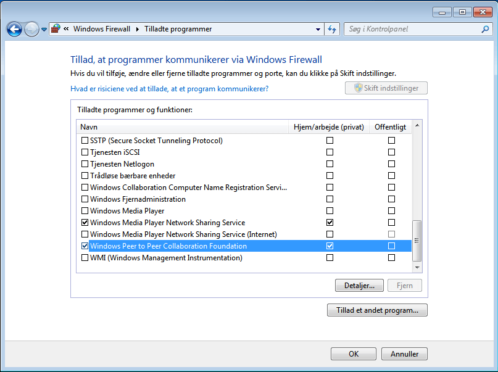Viewport: 498px width, 372px height.
Task: Type in the Søg i Kontrolpanel field
Action: point(407,28)
